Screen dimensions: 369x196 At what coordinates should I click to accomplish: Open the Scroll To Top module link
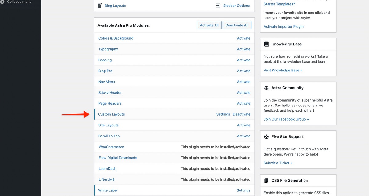click(x=109, y=136)
